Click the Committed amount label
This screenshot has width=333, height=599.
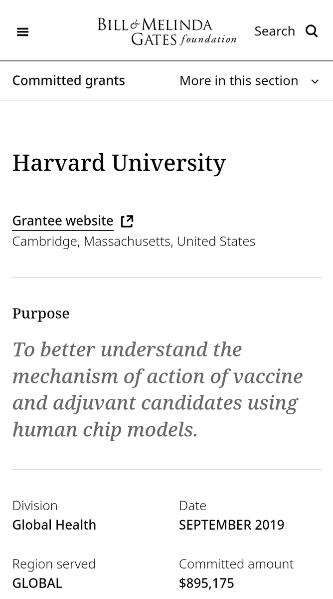click(236, 564)
